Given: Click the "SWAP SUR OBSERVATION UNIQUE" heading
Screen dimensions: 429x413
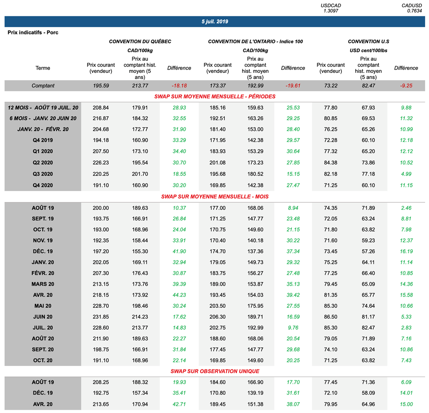Looking at the screenshot, I should point(214,371).
